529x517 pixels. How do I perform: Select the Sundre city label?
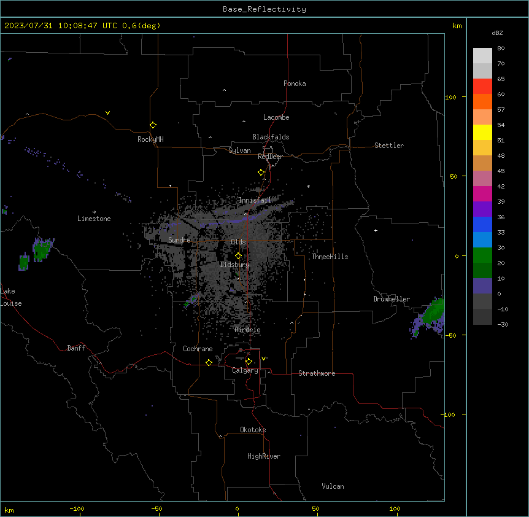(179, 240)
